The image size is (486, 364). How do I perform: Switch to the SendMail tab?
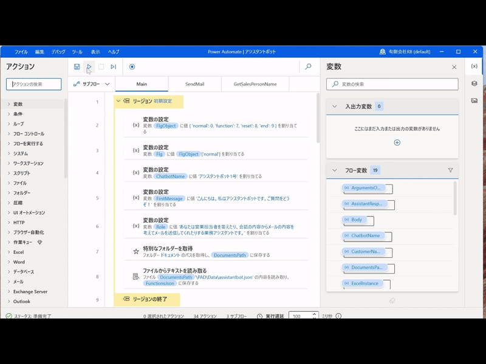click(195, 84)
